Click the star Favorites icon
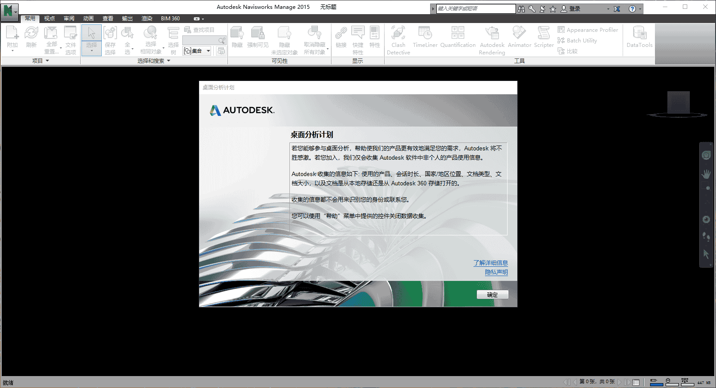 click(x=553, y=9)
